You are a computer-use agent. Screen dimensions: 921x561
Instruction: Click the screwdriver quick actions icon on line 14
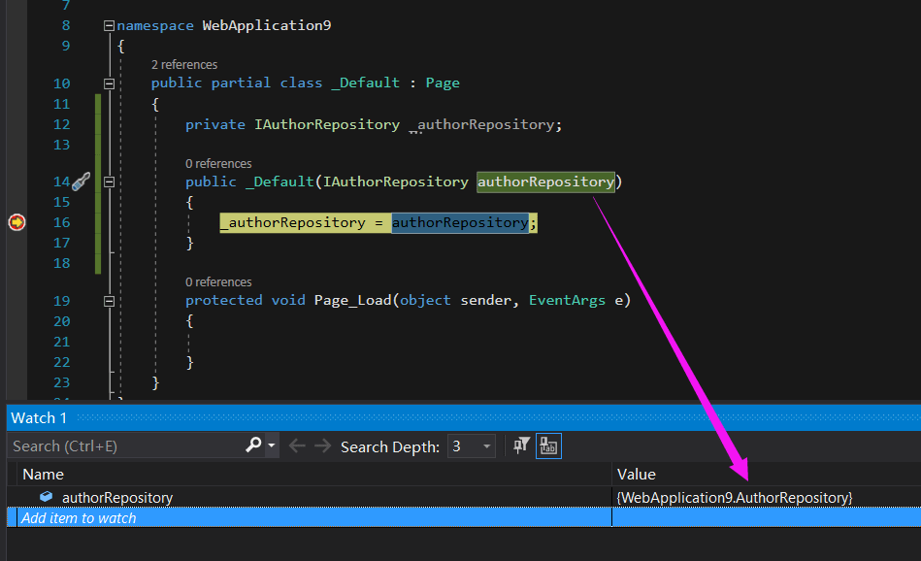pyautogui.click(x=82, y=181)
